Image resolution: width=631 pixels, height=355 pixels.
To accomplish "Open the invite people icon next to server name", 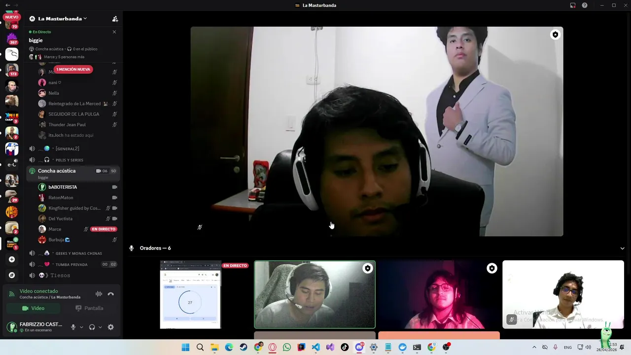I will click(115, 19).
